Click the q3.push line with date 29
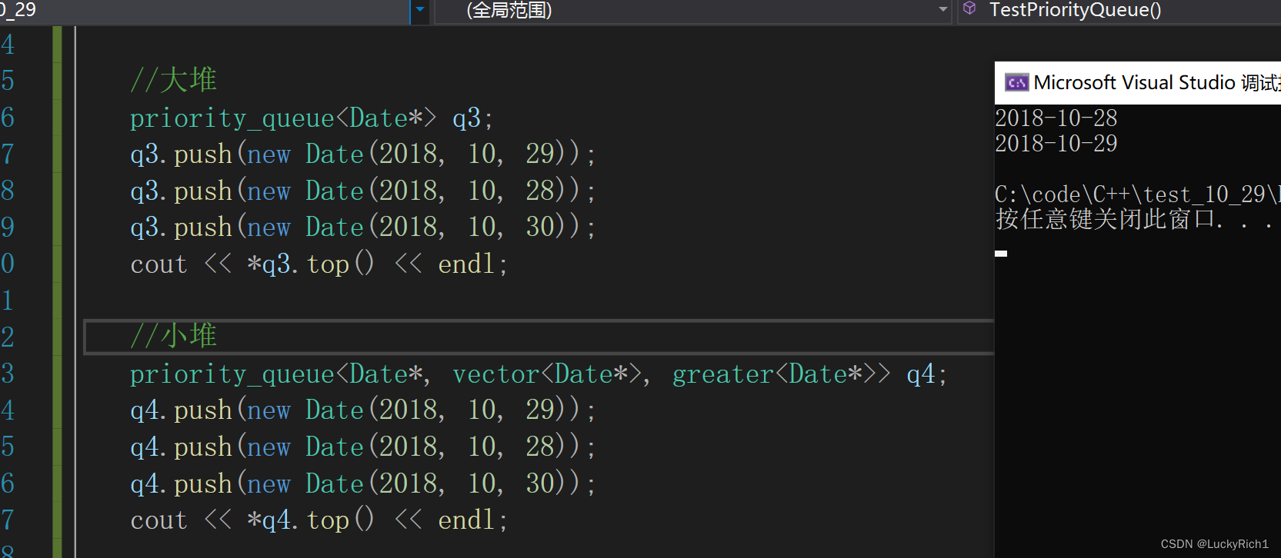 point(362,154)
